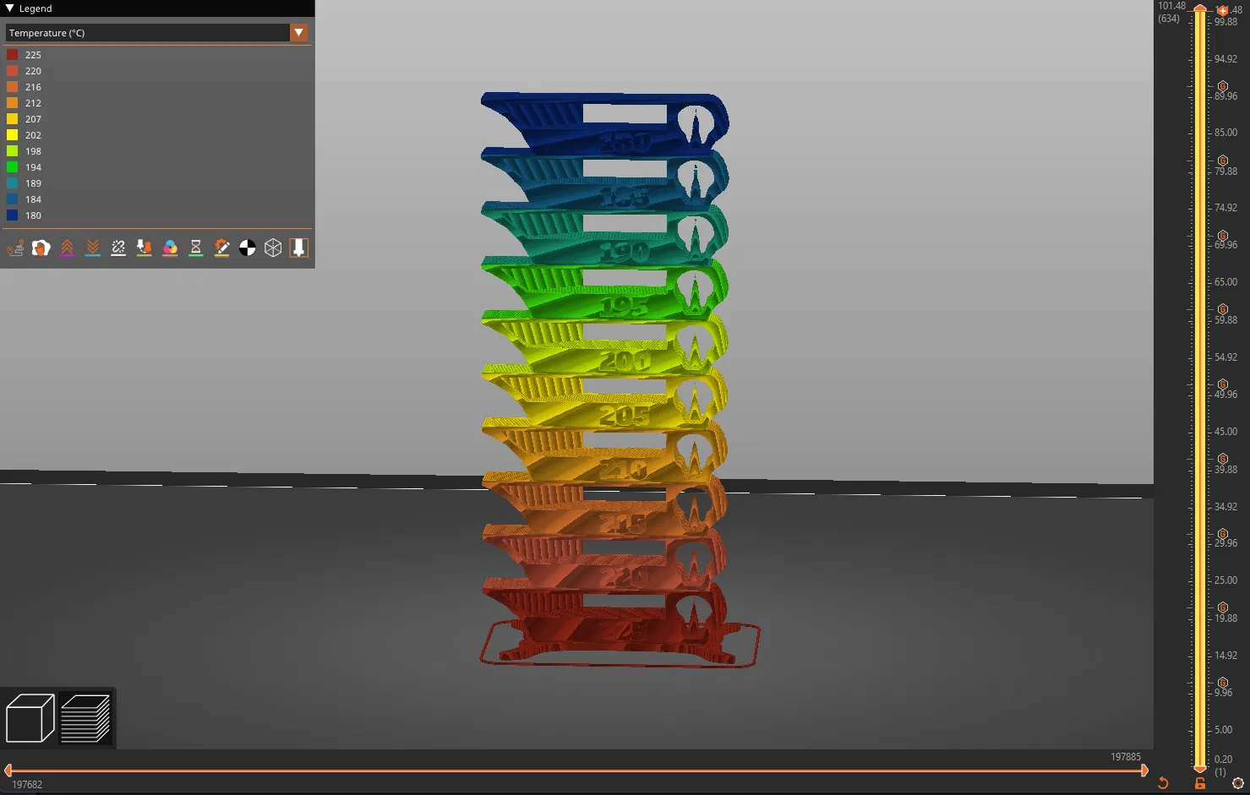Click the embossed 200 section of temperature tower
Screen dimensions: 1250x795
pyautogui.click(x=625, y=362)
